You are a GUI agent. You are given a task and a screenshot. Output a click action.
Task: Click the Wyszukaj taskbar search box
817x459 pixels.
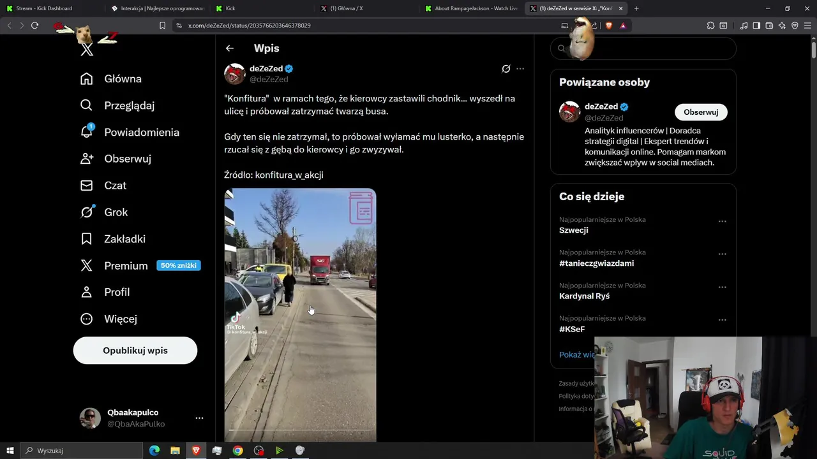coord(81,451)
